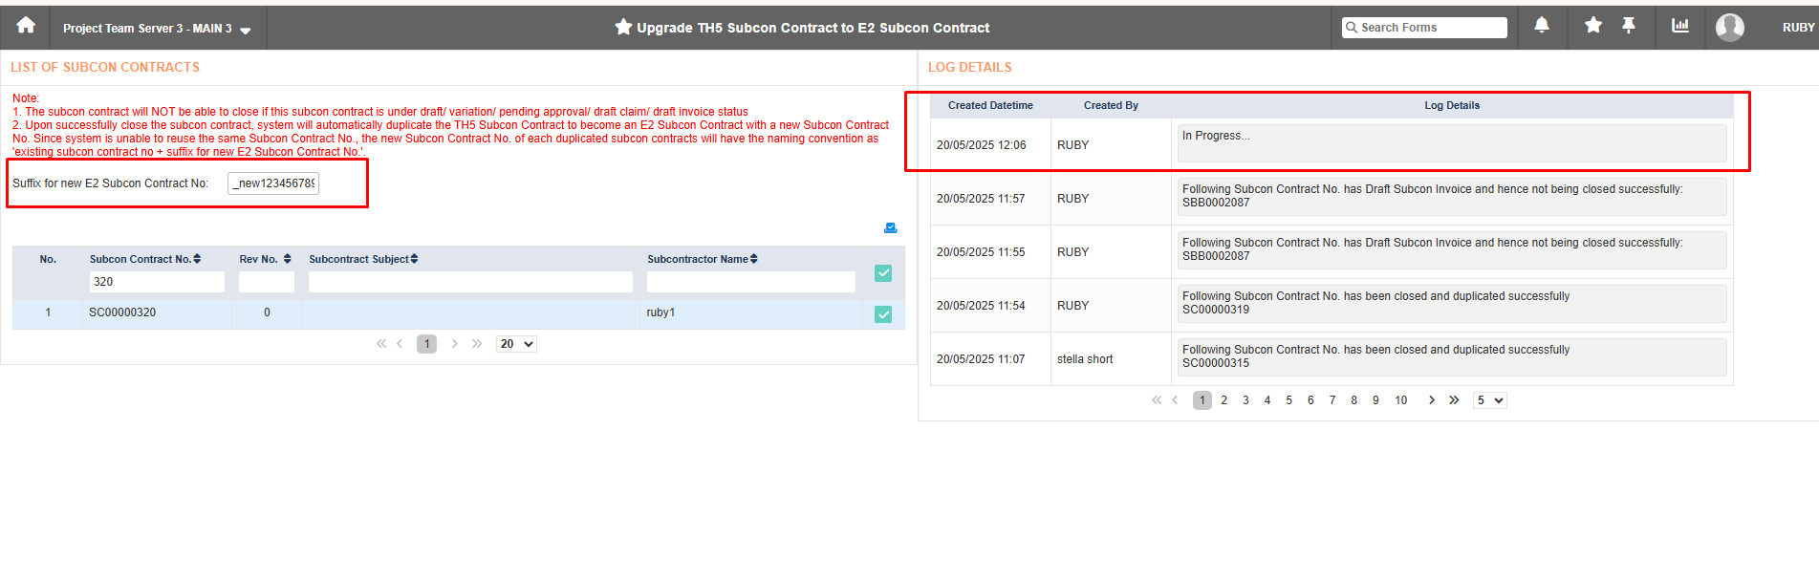The height and width of the screenshot is (581, 1819).
Task: Click the blue submit icon above the table
Action: click(890, 227)
